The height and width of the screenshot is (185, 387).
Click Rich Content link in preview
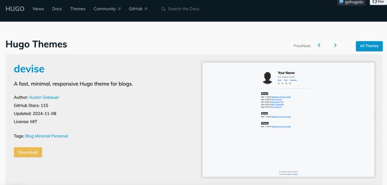point(276,100)
